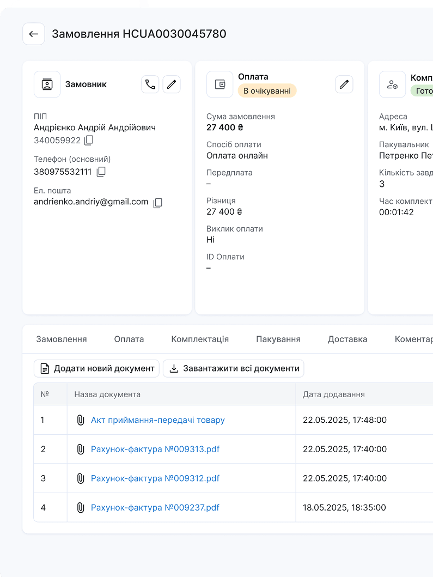
Task: Open the Комплектація tab
Action: 200,339
